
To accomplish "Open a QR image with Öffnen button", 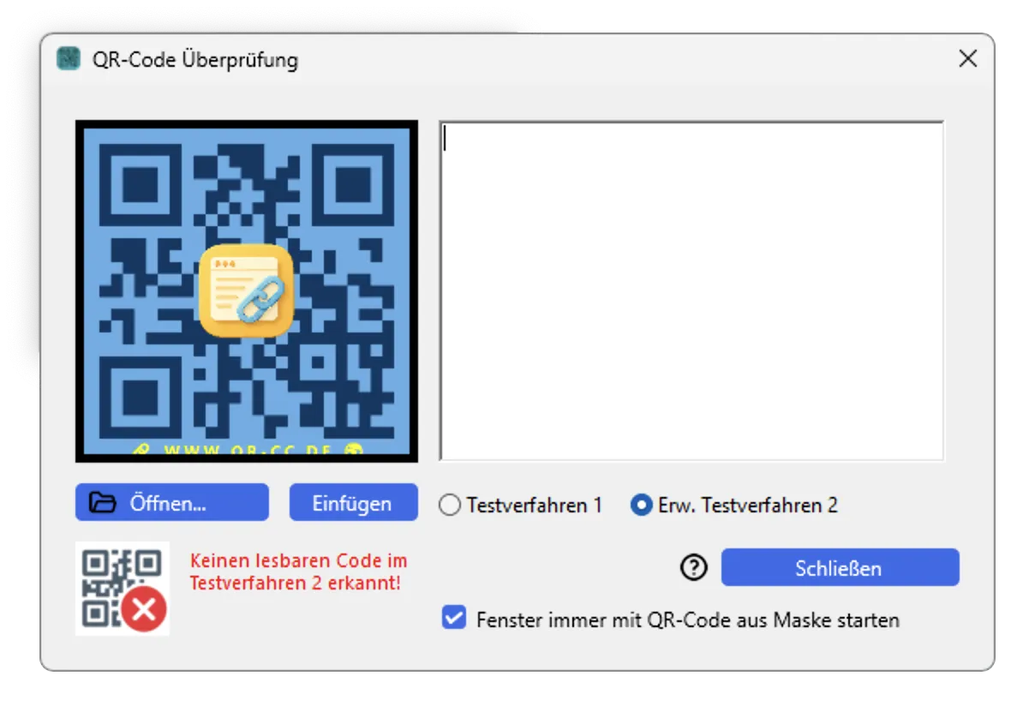I will pyautogui.click(x=172, y=503).
